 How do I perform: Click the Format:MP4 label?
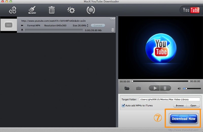34,25
